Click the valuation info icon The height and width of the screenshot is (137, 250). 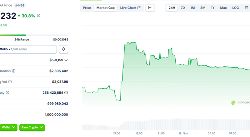(13, 71)
